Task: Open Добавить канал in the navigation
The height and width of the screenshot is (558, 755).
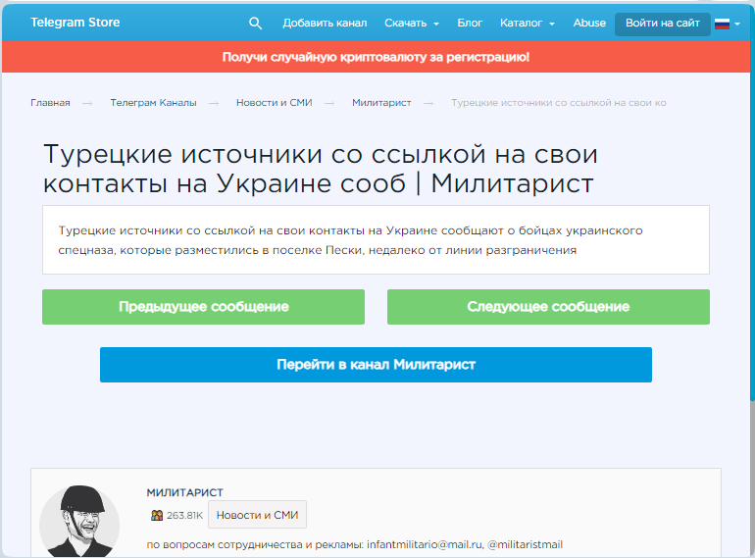Action: coord(325,24)
